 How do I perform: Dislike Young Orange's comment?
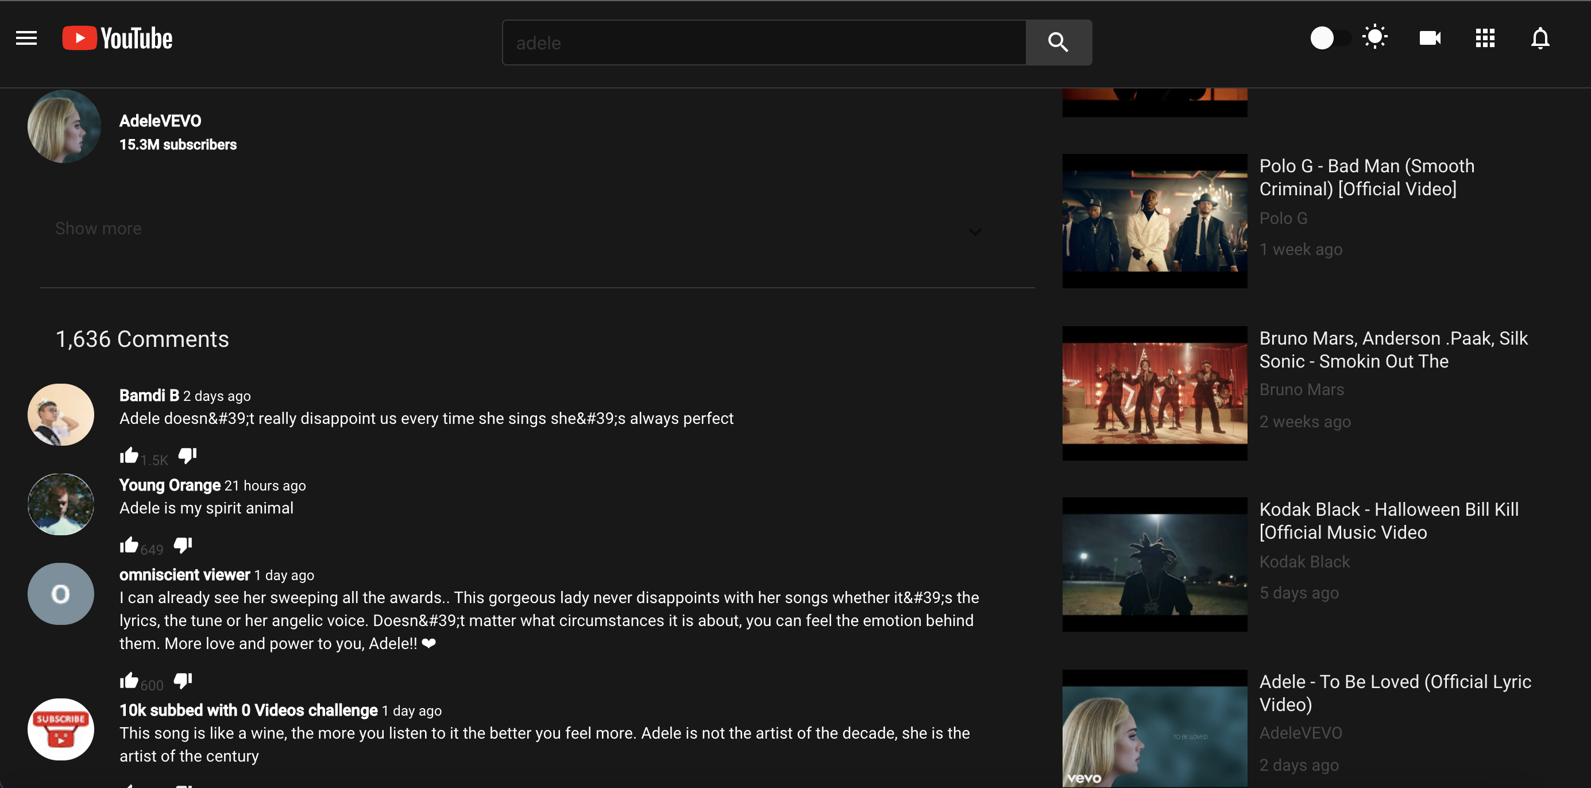tap(182, 544)
